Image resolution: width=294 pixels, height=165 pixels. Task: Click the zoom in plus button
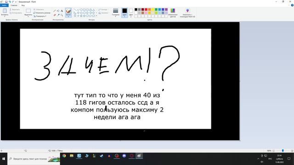click(x=292, y=151)
